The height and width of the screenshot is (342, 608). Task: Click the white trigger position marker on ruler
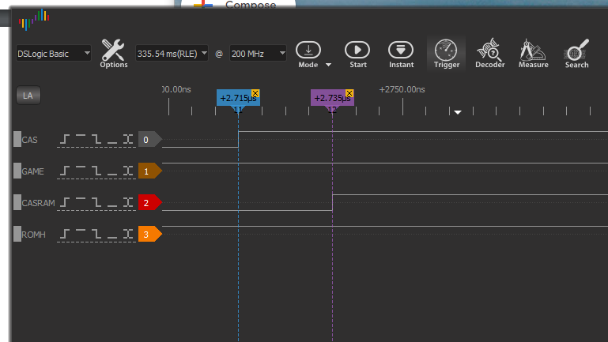pos(458,112)
